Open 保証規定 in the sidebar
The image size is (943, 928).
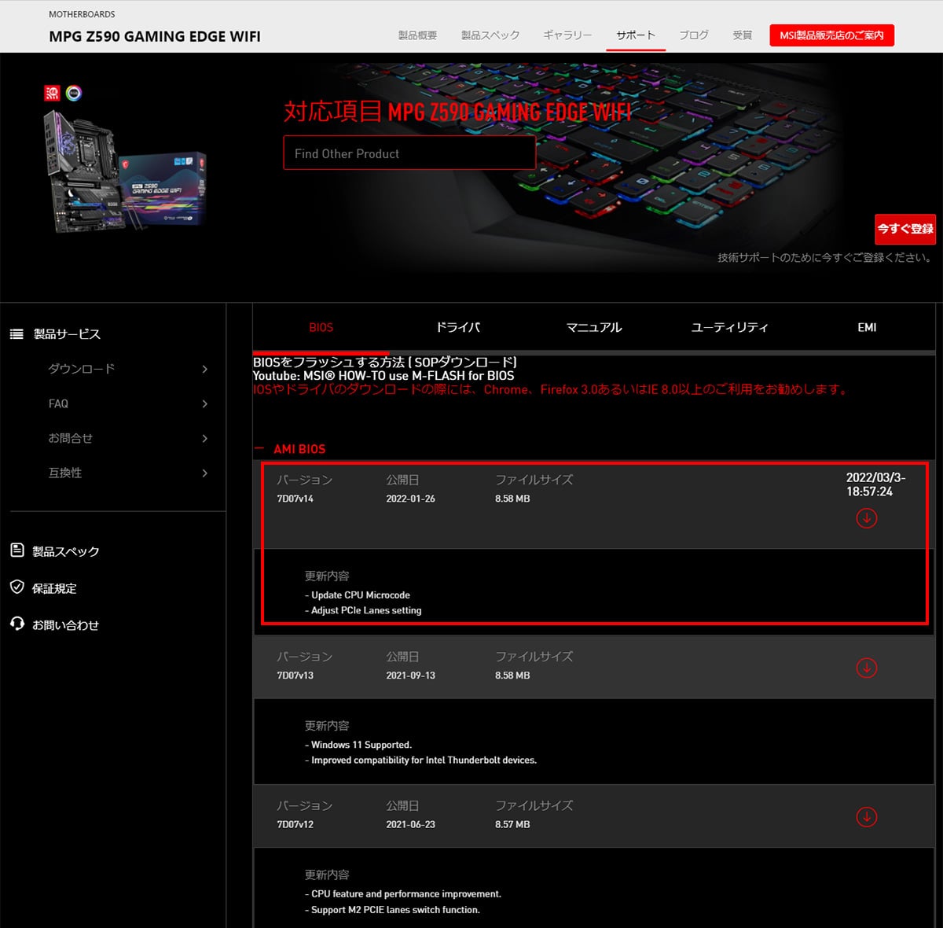(54, 588)
